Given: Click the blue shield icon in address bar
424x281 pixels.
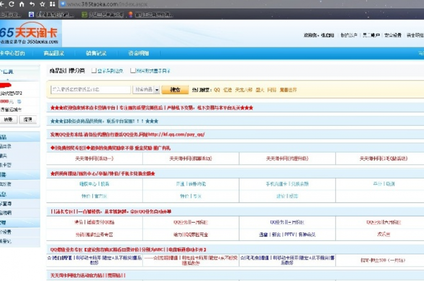Looking at the screenshot, I should click(x=63, y=4).
